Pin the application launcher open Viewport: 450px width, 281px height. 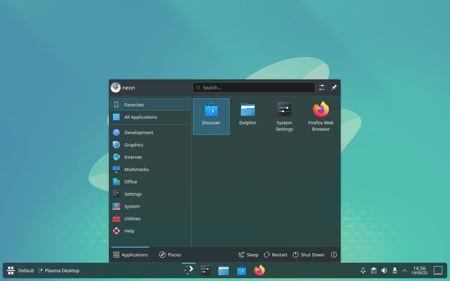pos(334,87)
